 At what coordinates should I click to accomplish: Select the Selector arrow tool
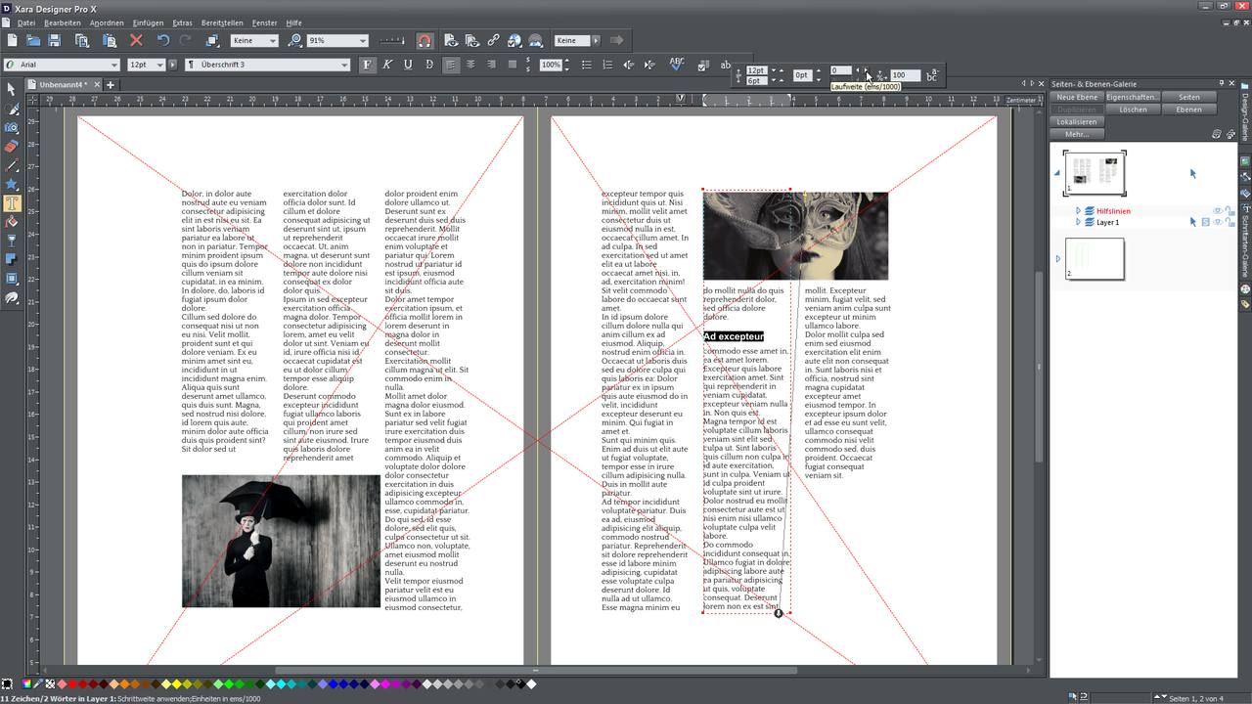pos(12,90)
